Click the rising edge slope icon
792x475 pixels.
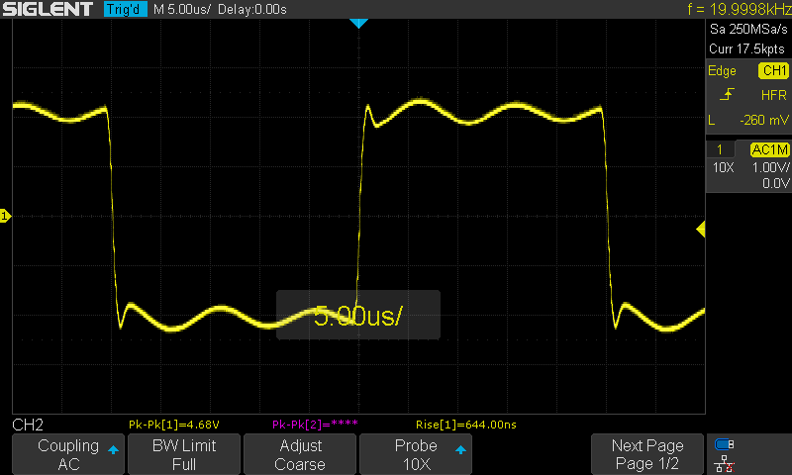[x=728, y=95]
